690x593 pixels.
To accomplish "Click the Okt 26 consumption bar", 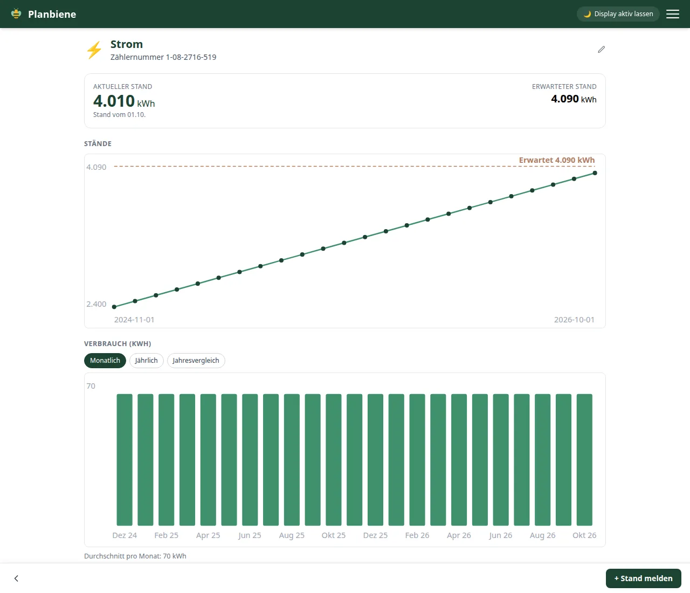I will coord(584,460).
